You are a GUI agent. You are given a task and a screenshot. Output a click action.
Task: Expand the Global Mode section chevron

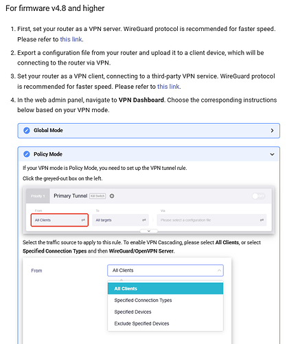[x=272, y=131]
